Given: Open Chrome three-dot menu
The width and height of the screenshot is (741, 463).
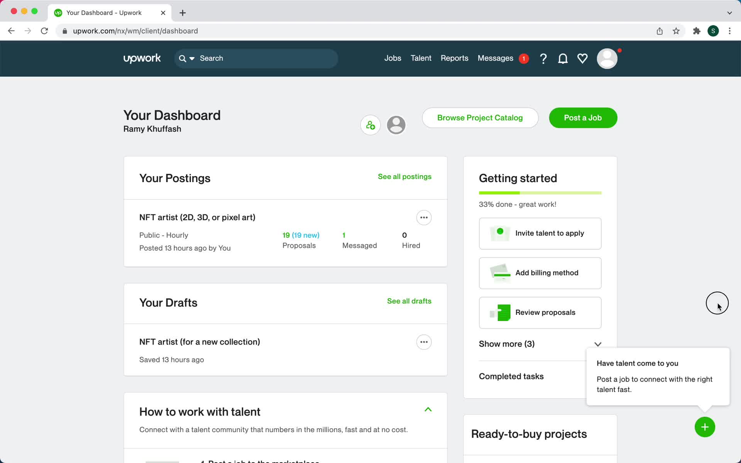Looking at the screenshot, I should (729, 31).
